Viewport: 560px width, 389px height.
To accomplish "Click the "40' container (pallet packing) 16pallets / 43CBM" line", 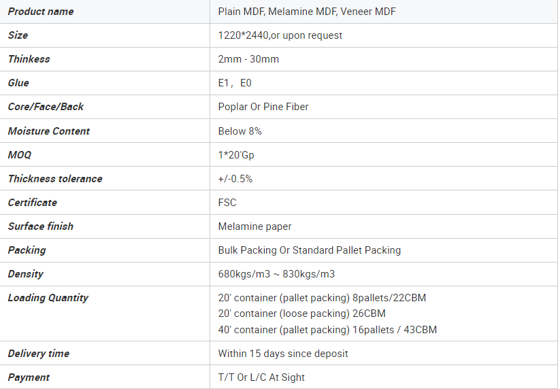I will pyautogui.click(x=327, y=330).
